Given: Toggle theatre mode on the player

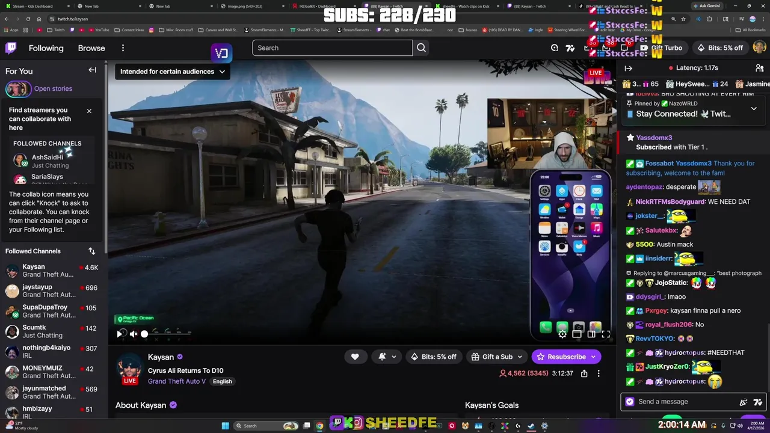Looking at the screenshot, I should (x=591, y=334).
